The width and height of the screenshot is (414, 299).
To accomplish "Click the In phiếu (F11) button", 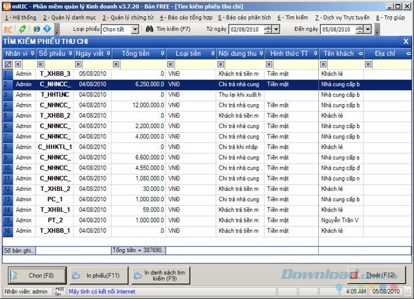I will tap(96, 275).
